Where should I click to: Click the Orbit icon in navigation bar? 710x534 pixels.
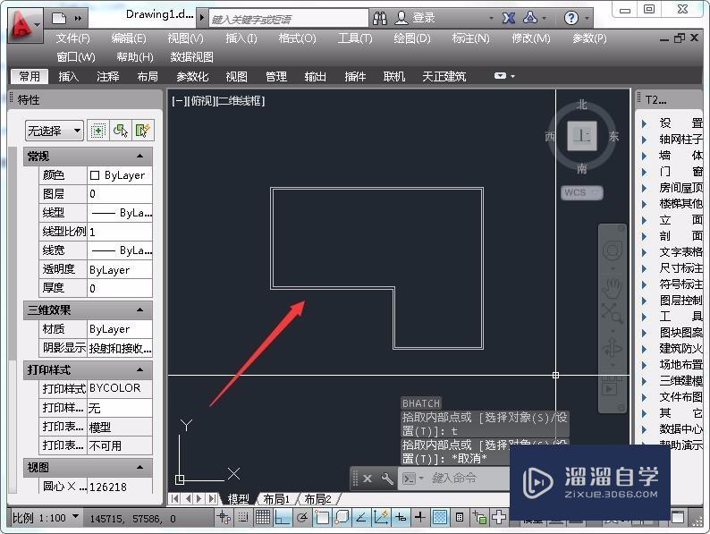pos(613,349)
